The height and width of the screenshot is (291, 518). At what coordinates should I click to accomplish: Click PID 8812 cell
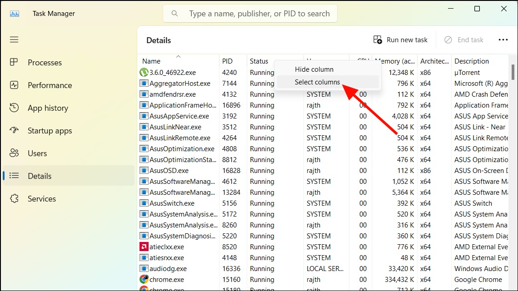[x=229, y=160]
